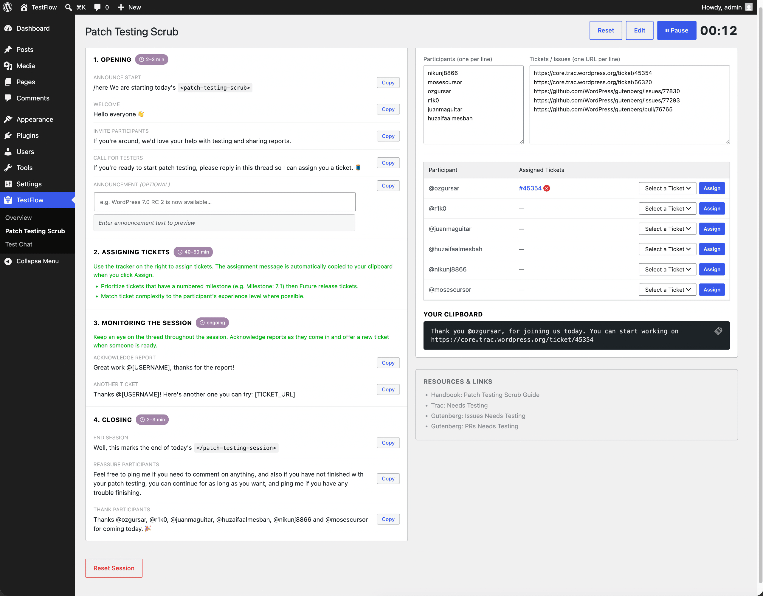Copy the Acknowledge Report message
This screenshot has width=763, height=596.
click(388, 363)
